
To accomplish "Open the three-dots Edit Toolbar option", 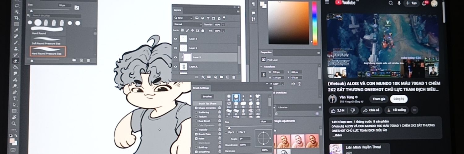I will coord(14,130).
